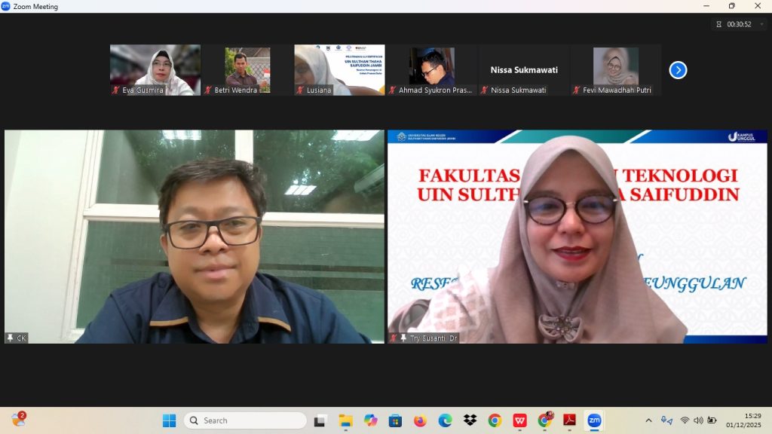Click the muted mic icon for Betri Wendra
Screen dimensions: 772x434
(208, 90)
